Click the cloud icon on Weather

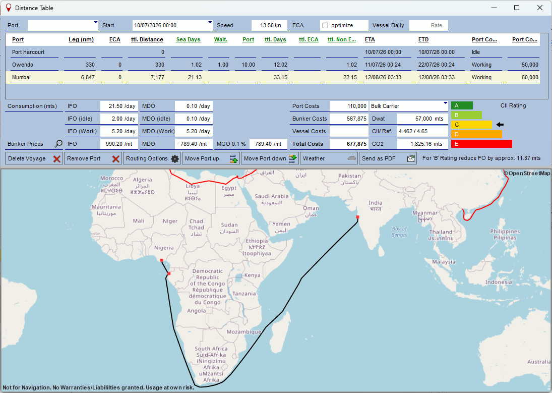(x=352, y=158)
